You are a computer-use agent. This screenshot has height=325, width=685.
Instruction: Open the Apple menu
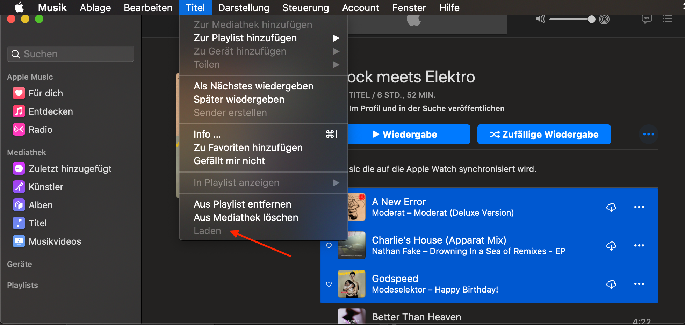[x=19, y=7]
